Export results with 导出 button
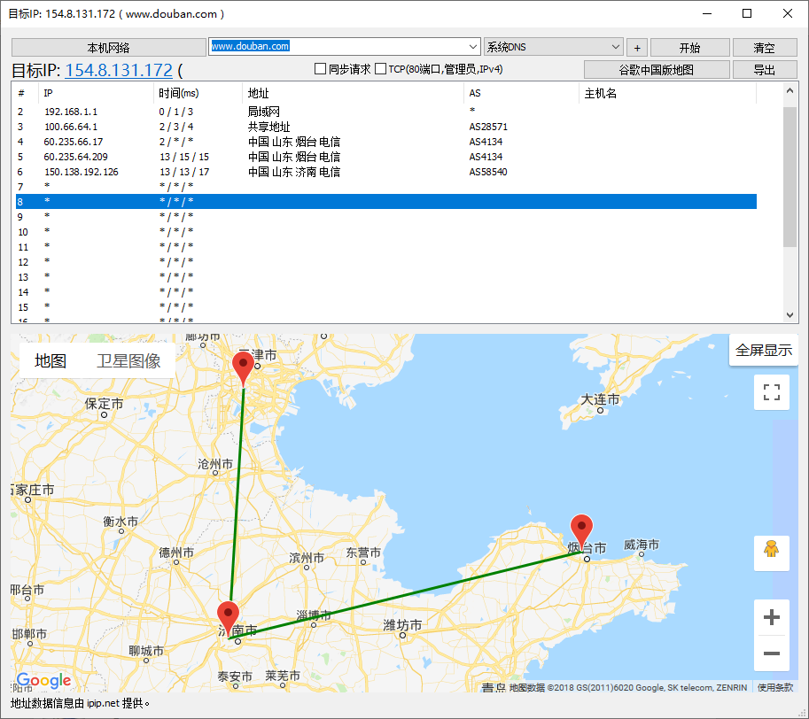Viewport: 809px width, 719px height. tap(765, 70)
